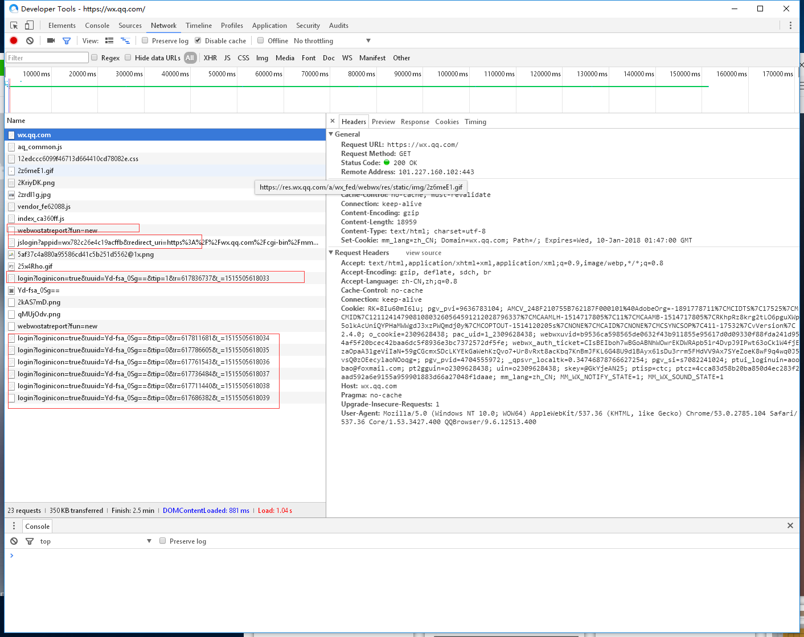Click the file icon beside vendor_fe62088.js
804x637 pixels.
click(11, 207)
